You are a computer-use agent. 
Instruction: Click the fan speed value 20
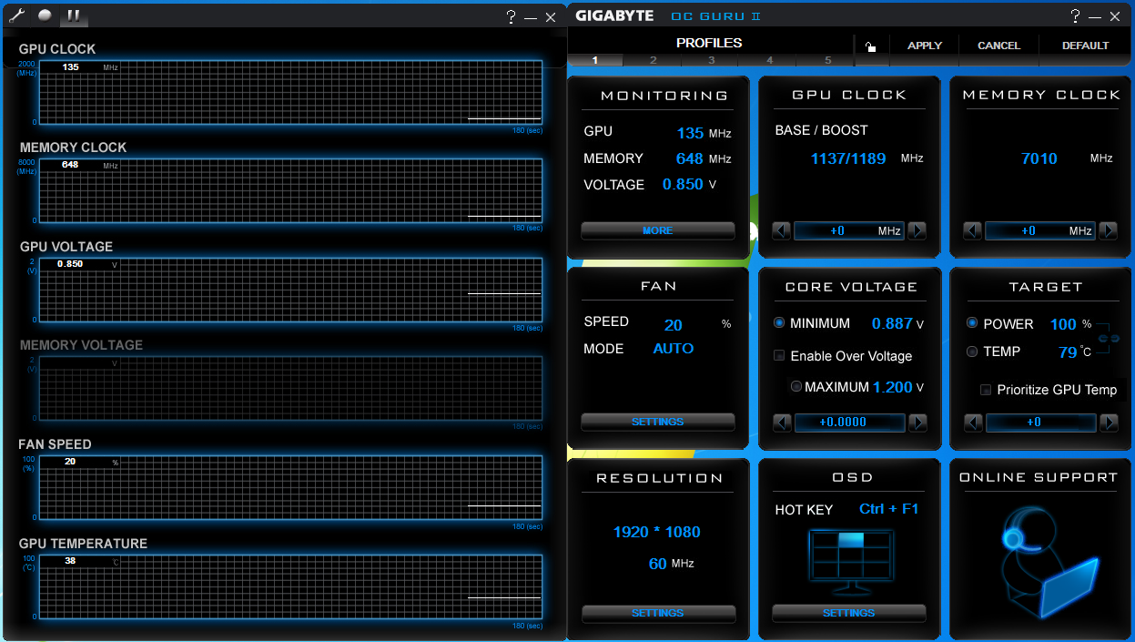coord(674,325)
